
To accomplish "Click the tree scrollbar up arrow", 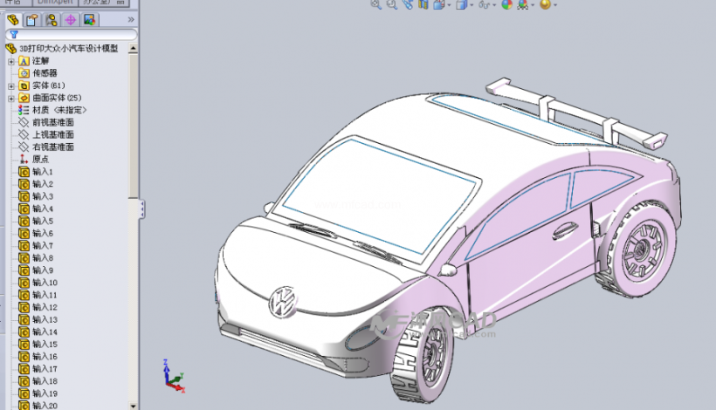I will point(133,48).
